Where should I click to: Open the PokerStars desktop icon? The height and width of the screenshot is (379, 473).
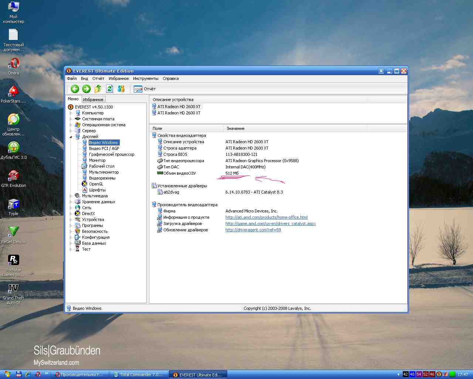[14, 94]
